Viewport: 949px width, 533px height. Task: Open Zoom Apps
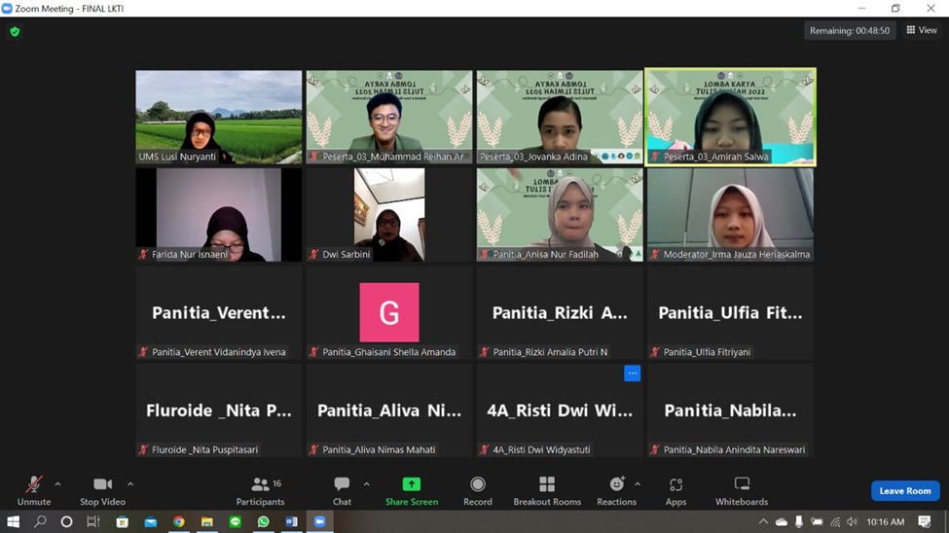[x=675, y=490]
